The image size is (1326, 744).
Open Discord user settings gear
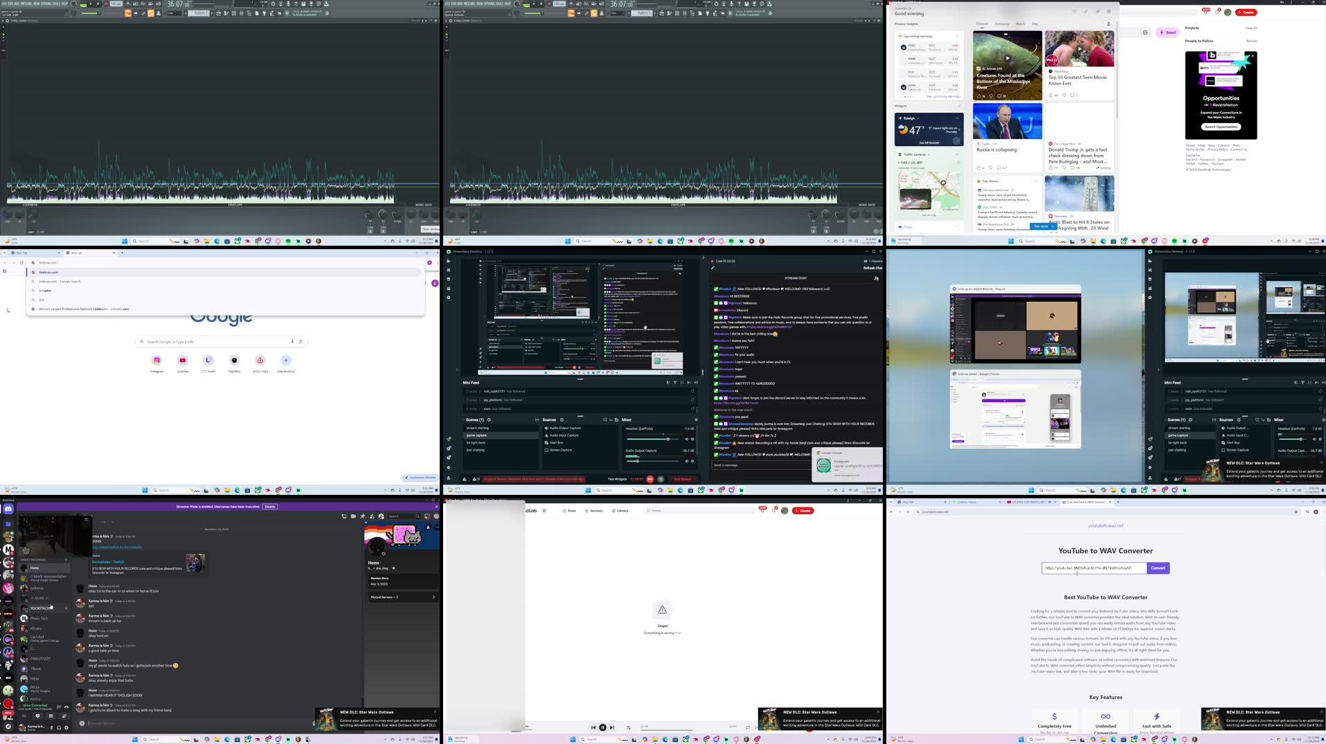[x=66, y=727]
